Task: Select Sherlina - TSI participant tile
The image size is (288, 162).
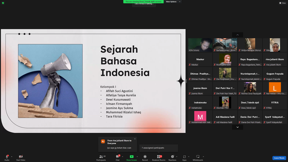Action: point(225,103)
